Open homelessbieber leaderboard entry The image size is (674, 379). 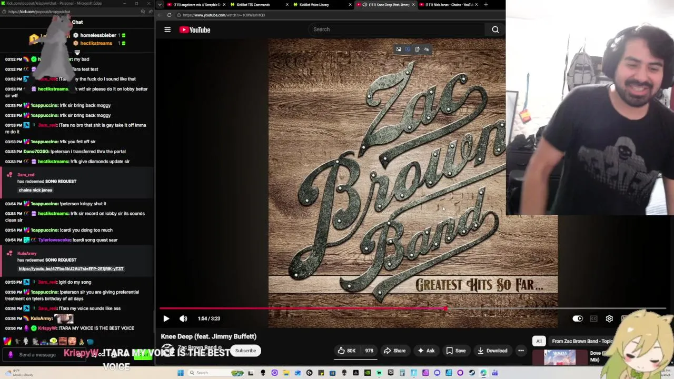pyautogui.click(x=99, y=35)
